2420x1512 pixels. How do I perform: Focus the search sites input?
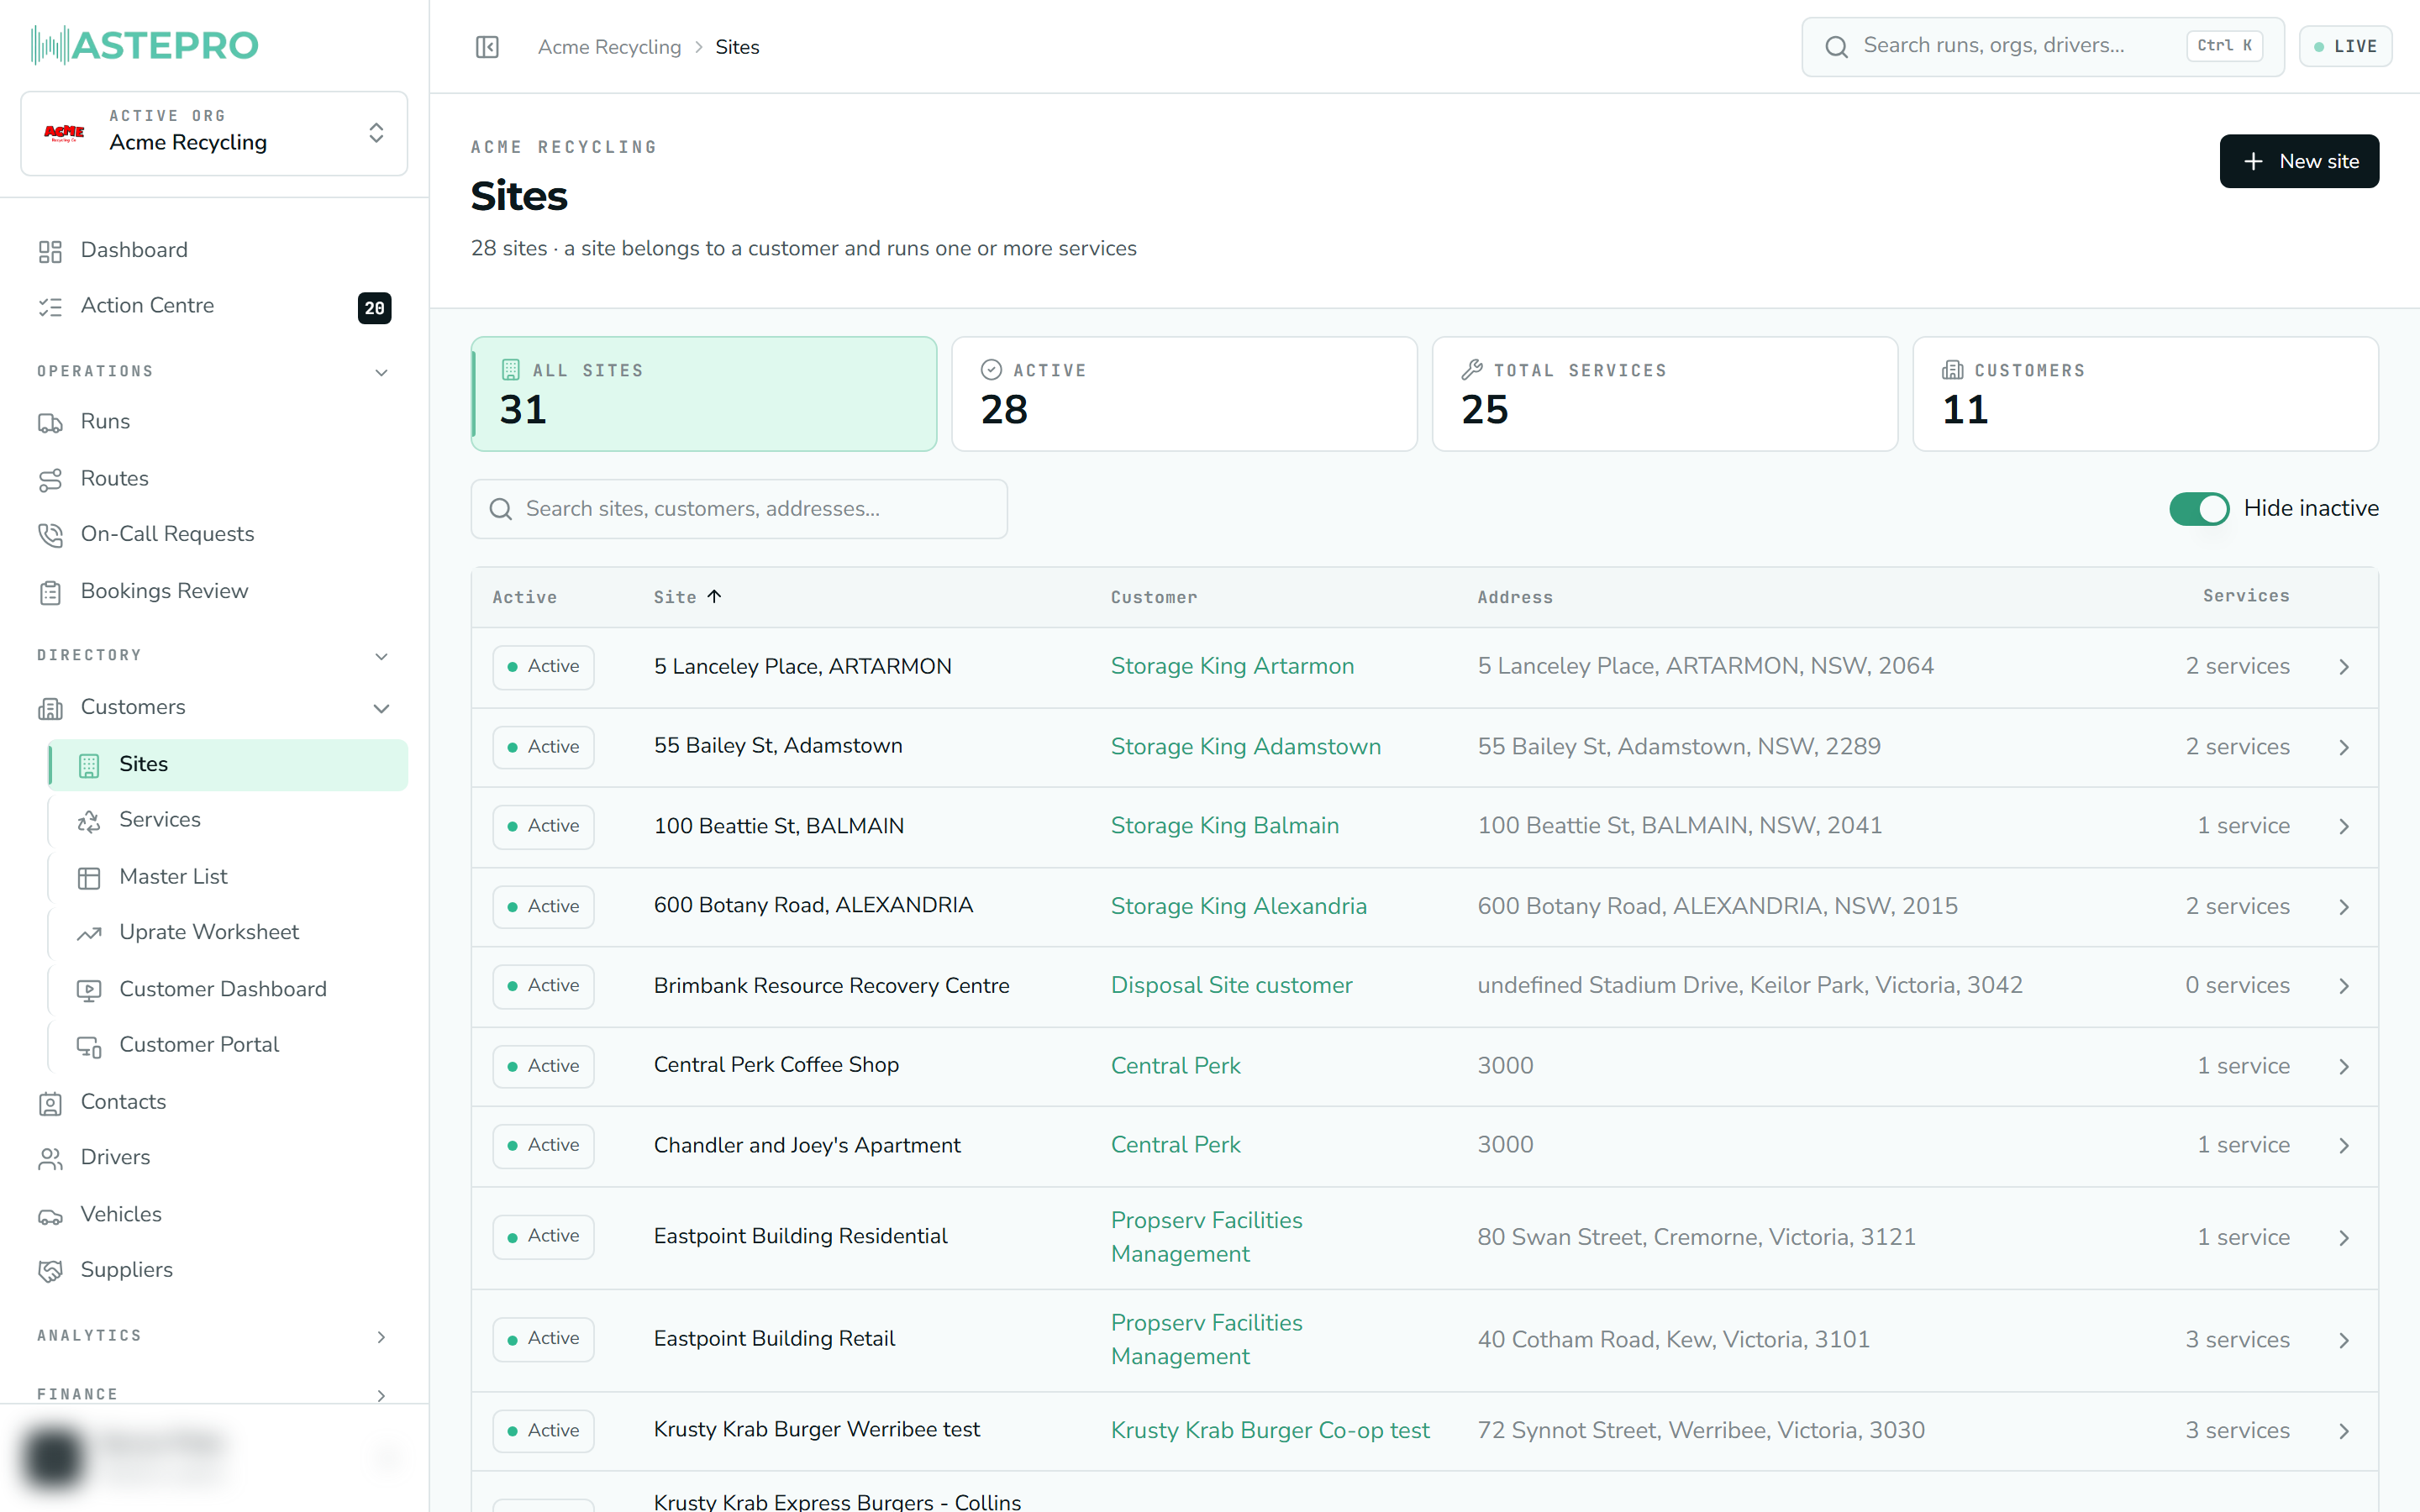[739, 509]
